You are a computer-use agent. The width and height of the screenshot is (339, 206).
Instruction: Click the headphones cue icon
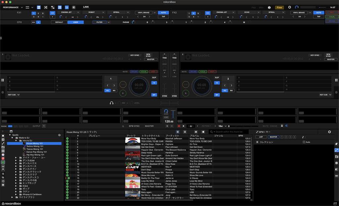tap(112, 103)
